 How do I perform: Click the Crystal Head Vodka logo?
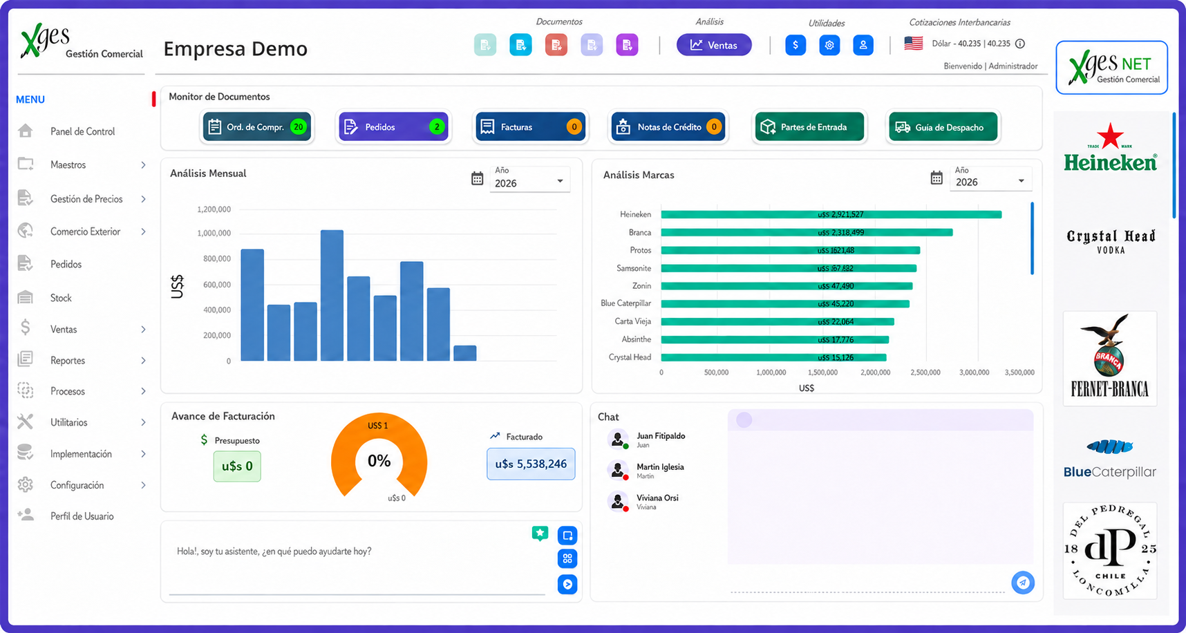(x=1111, y=242)
